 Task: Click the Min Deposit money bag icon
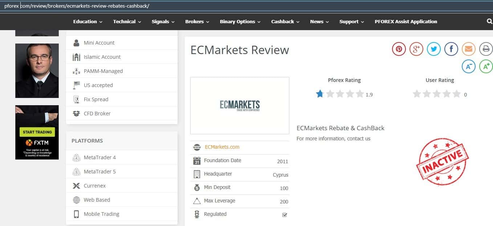[x=197, y=188]
